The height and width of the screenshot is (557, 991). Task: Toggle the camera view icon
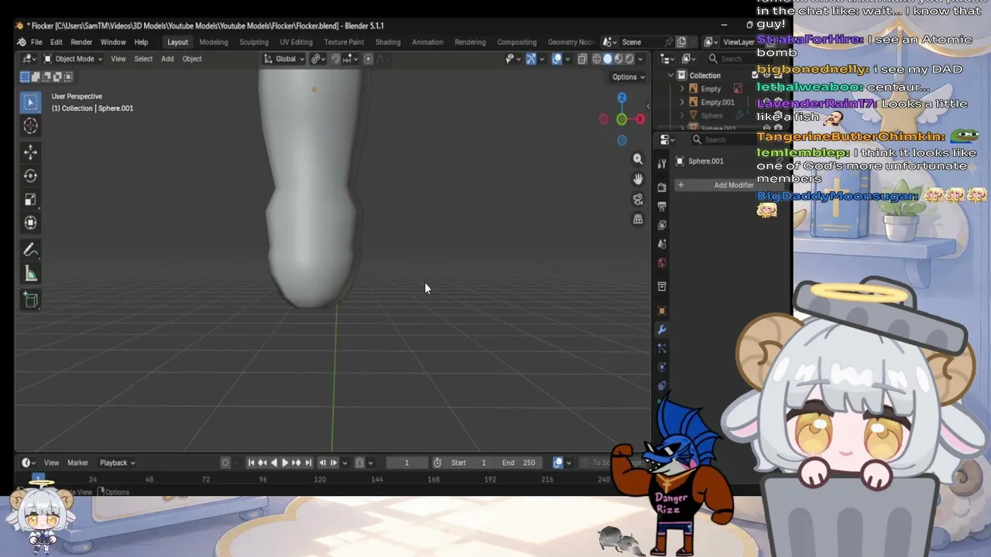pyautogui.click(x=638, y=199)
